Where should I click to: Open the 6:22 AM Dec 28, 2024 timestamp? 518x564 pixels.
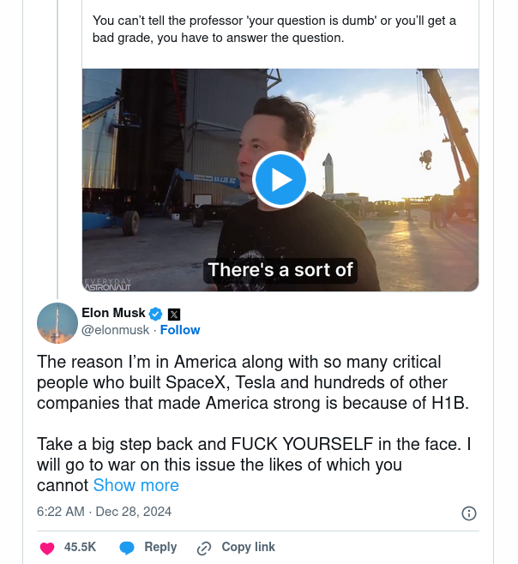[104, 512]
